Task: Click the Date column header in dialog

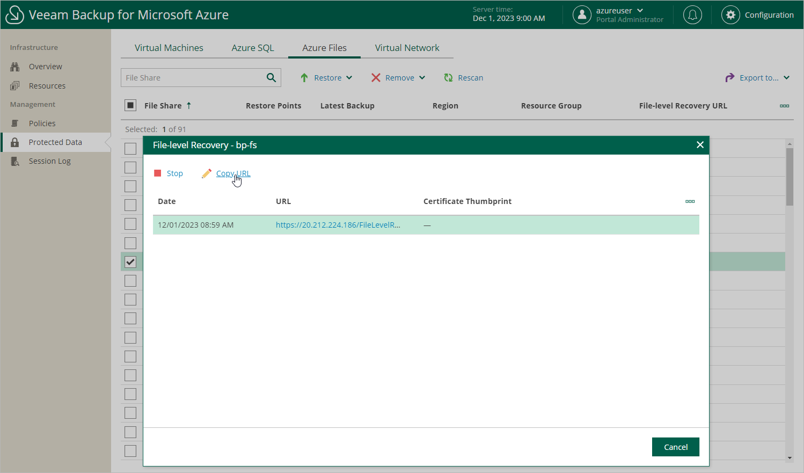Action: pyautogui.click(x=167, y=201)
